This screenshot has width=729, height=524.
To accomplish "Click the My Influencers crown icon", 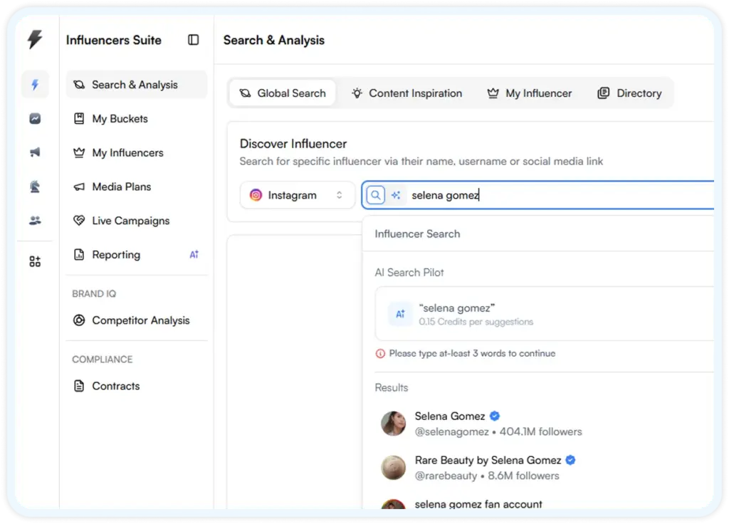I will (x=79, y=152).
